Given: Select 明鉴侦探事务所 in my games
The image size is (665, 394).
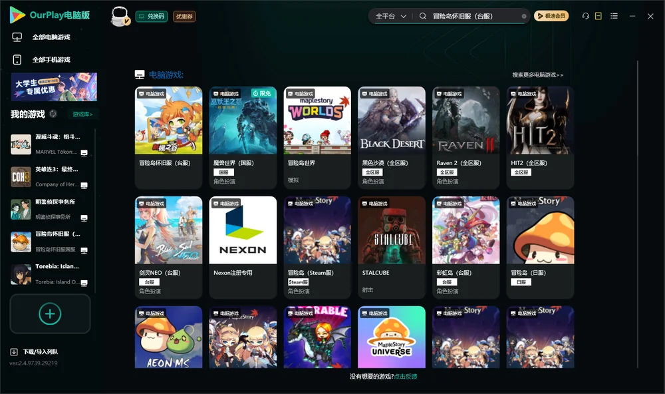Looking at the screenshot, I should pyautogui.click(x=50, y=209).
